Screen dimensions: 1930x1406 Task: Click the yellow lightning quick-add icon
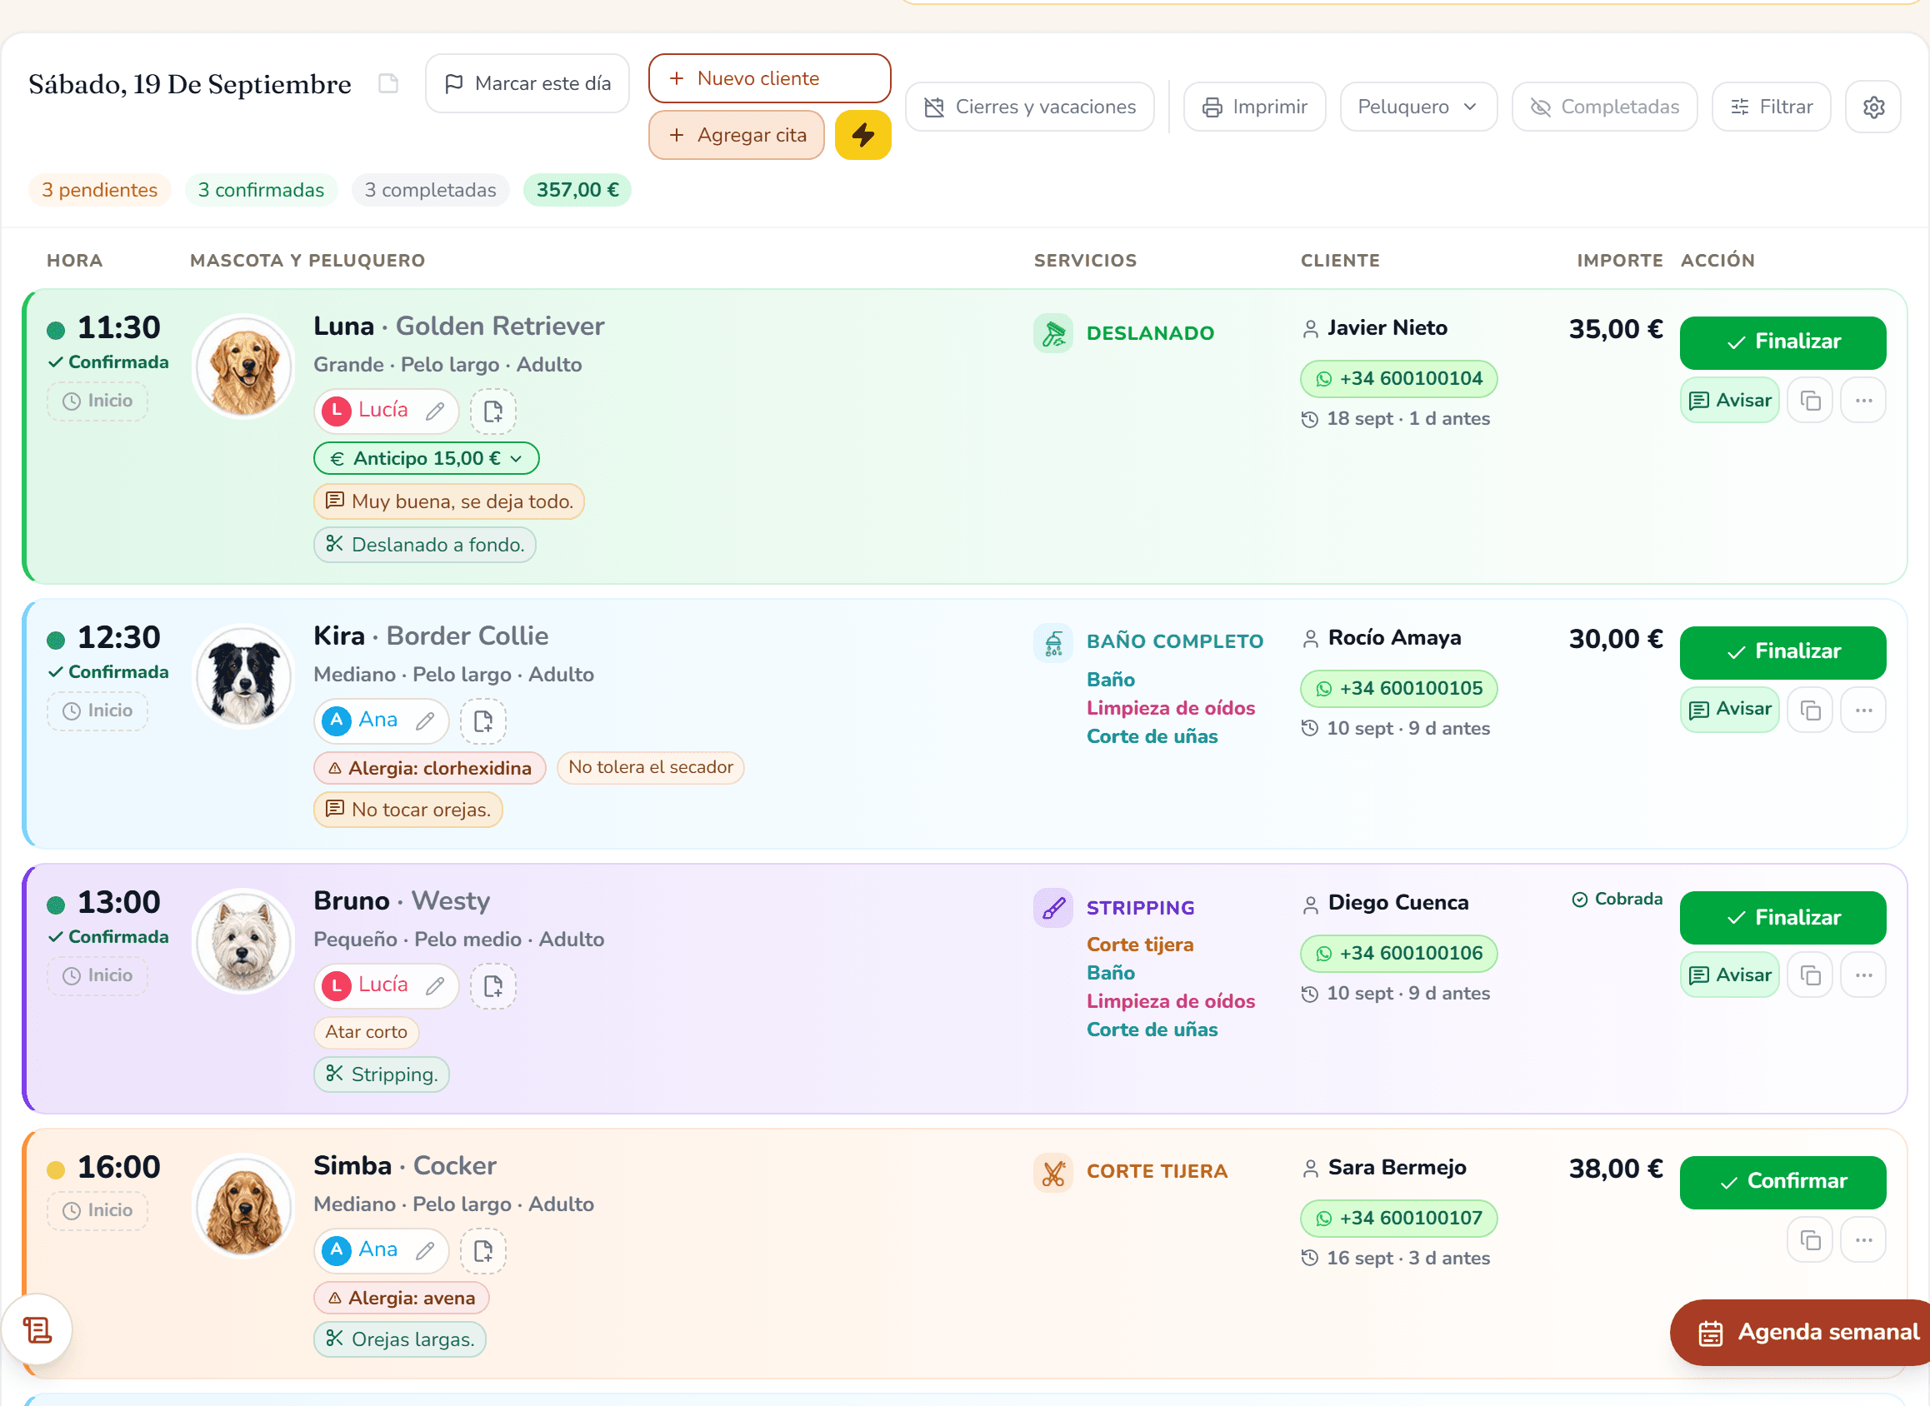coord(862,134)
